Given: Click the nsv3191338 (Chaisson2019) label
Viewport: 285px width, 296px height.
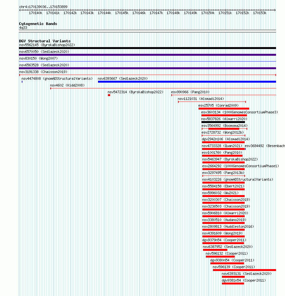Looking at the screenshot, I should click(43, 72).
